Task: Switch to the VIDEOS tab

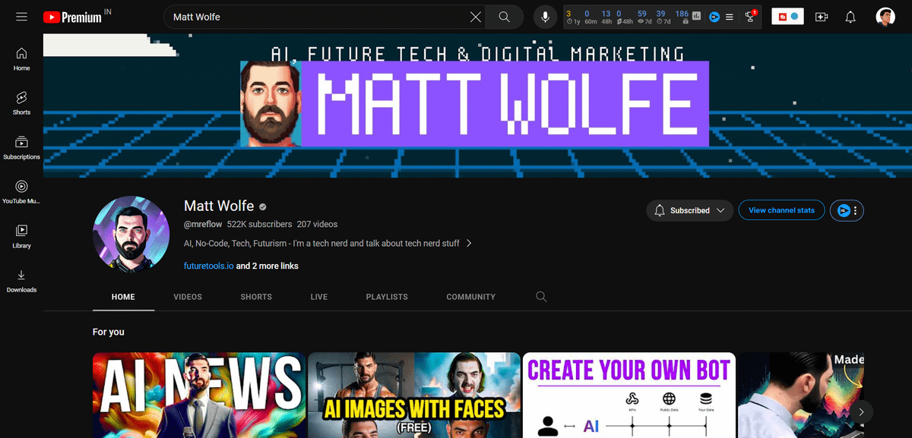Action: 188,297
